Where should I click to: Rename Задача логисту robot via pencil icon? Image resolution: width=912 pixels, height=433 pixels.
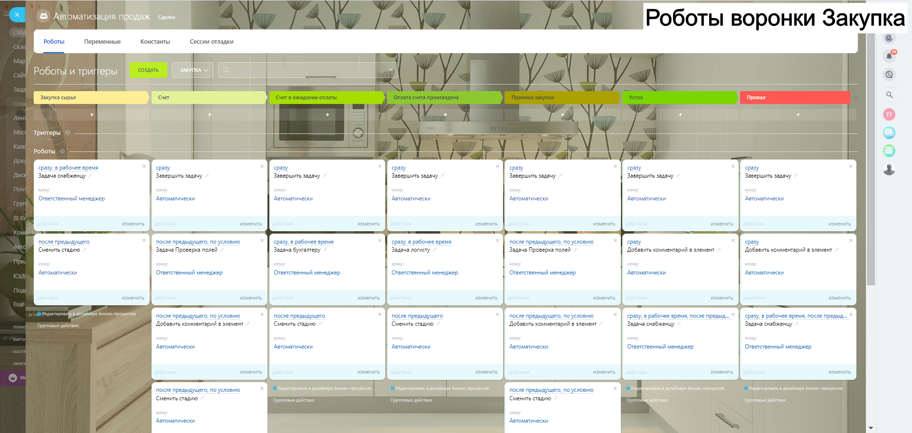point(434,250)
